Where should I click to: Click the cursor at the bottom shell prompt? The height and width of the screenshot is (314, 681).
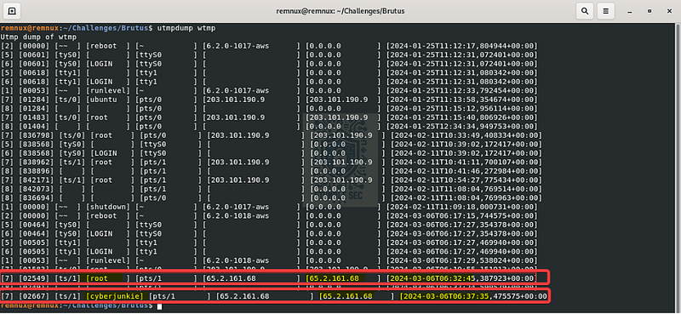coord(159,306)
